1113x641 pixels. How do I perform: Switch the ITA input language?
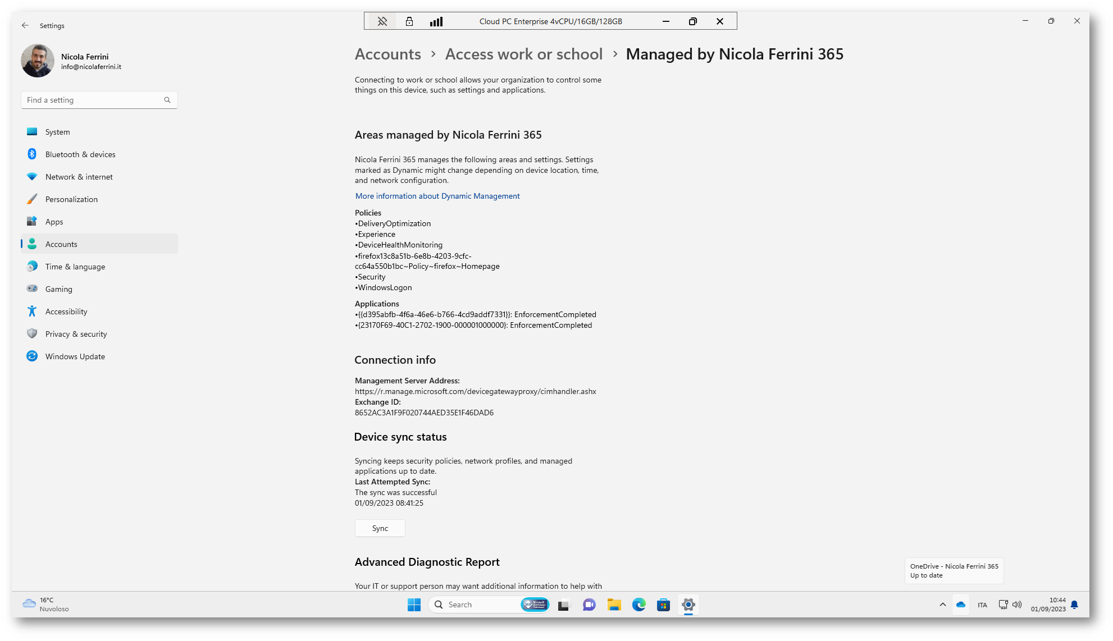[x=982, y=605]
